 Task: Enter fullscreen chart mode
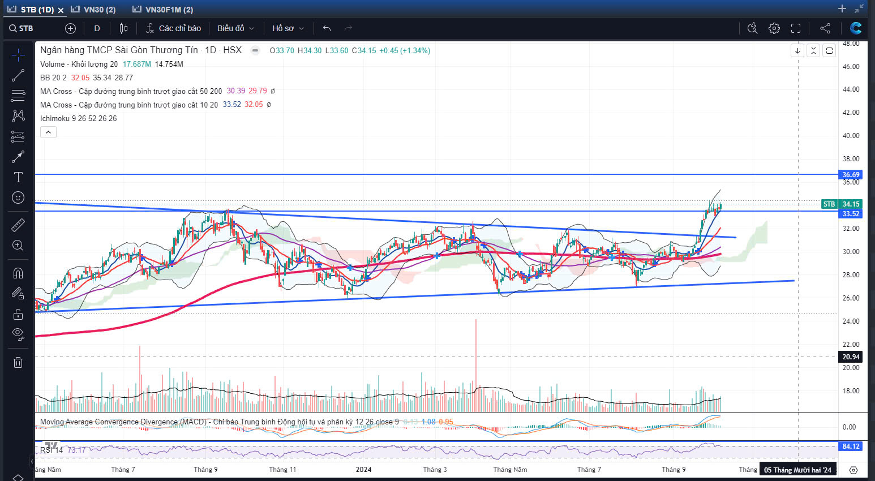click(796, 28)
